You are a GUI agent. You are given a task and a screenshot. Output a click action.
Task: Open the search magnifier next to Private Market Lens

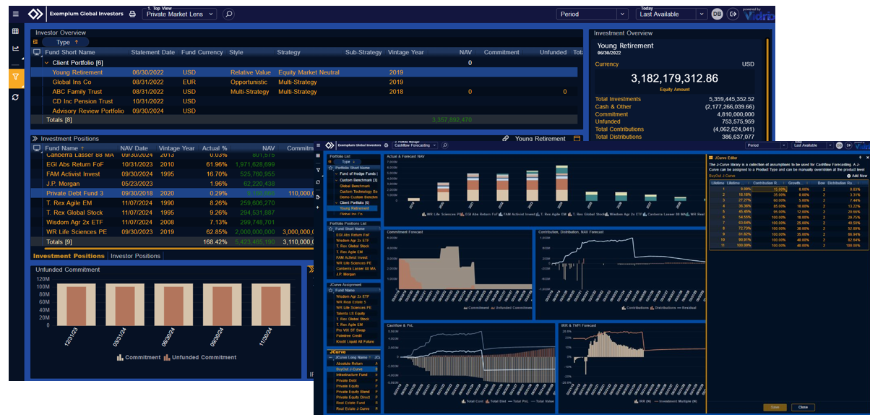(228, 14)
